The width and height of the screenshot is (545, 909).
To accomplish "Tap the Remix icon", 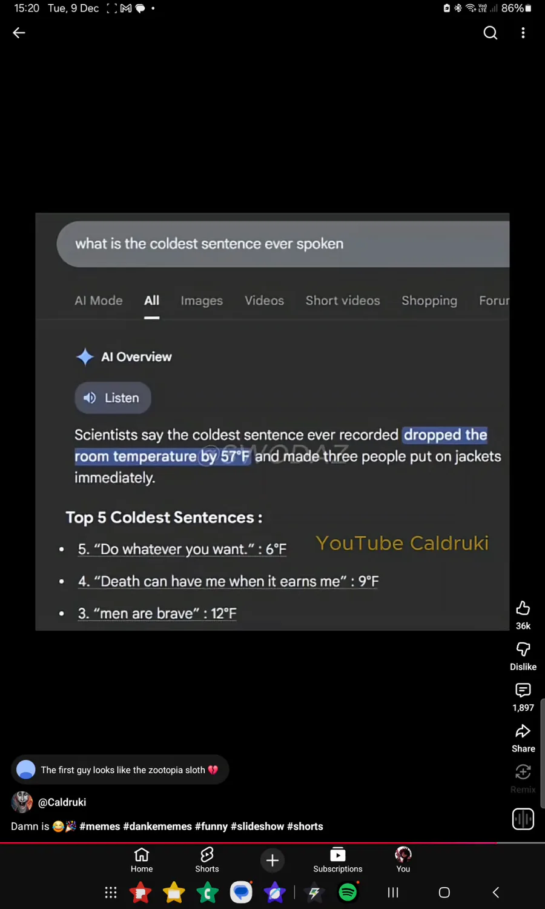I will coord(523,772).
